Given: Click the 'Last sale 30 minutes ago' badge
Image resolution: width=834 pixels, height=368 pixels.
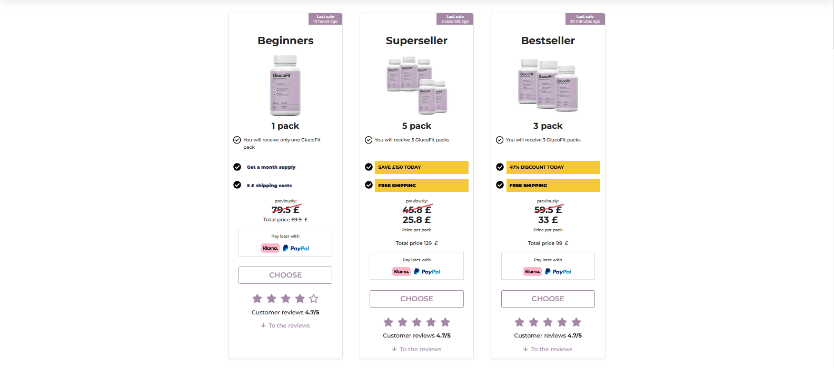Looking at the screenshot, I should (585, 19).
